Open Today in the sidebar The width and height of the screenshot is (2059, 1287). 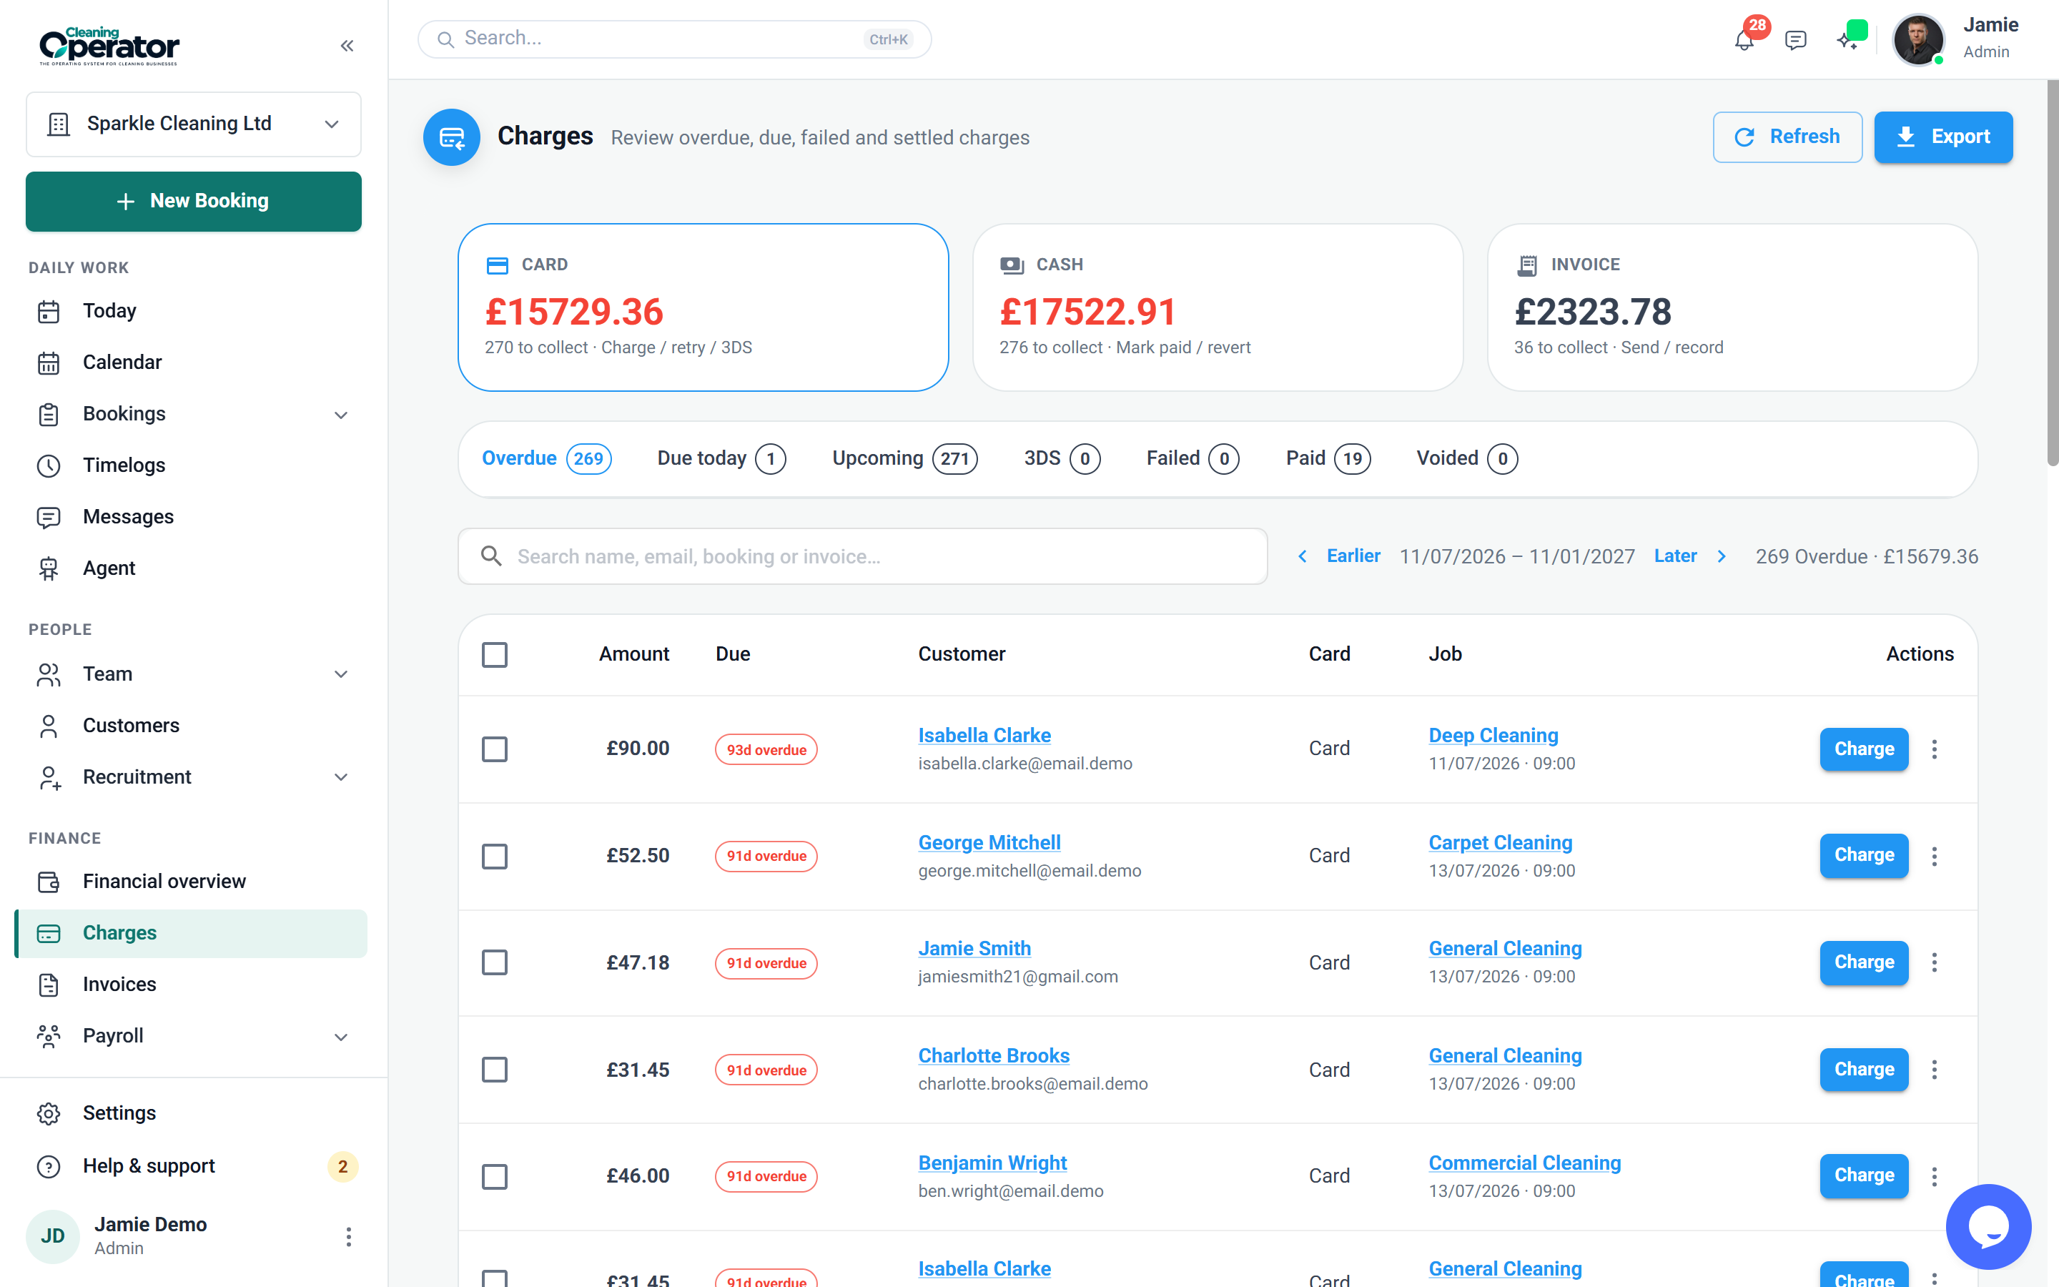pos(192,311)
